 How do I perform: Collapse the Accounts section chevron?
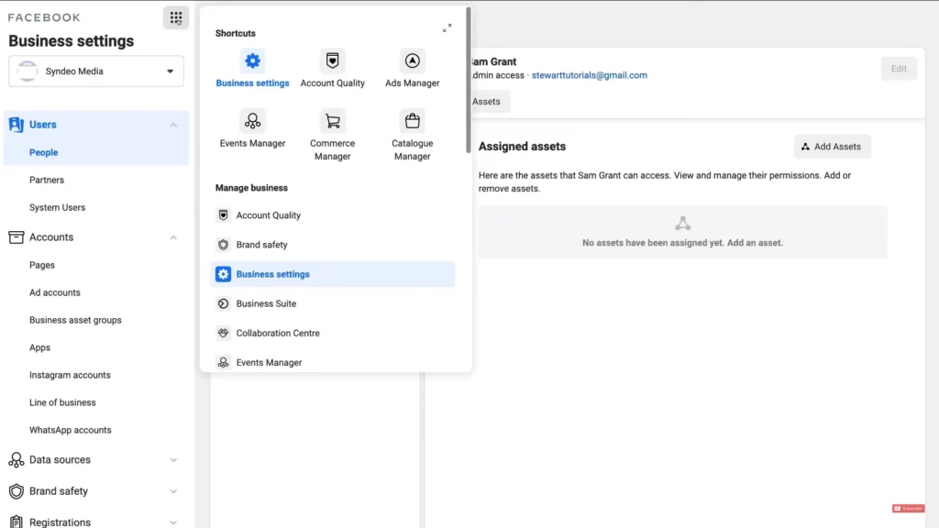click(173, 237)
